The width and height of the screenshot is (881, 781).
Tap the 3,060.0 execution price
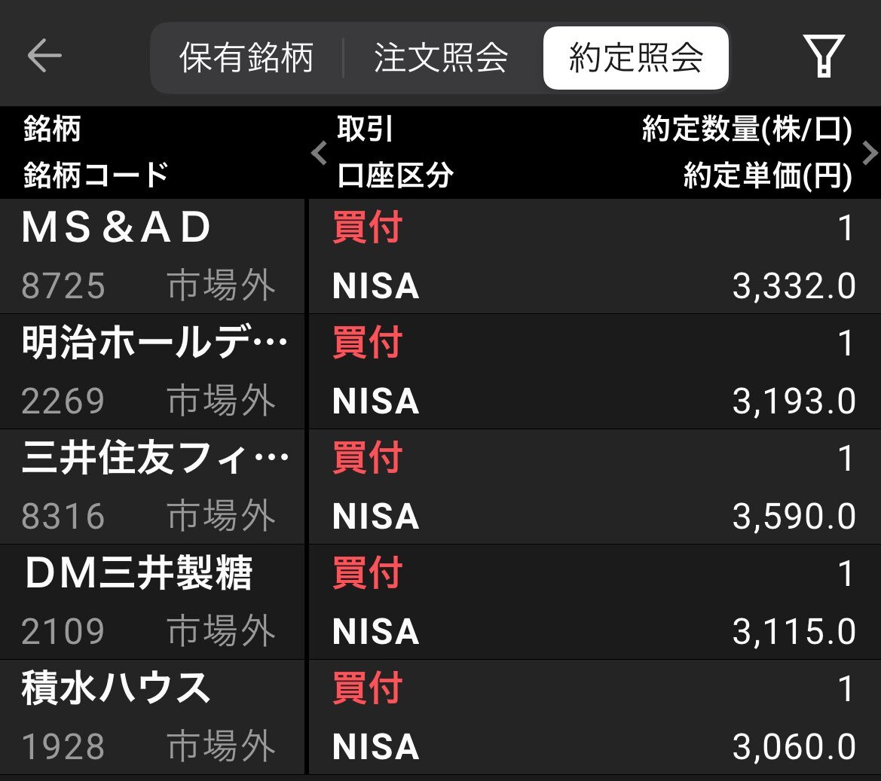tap(794, 746)
